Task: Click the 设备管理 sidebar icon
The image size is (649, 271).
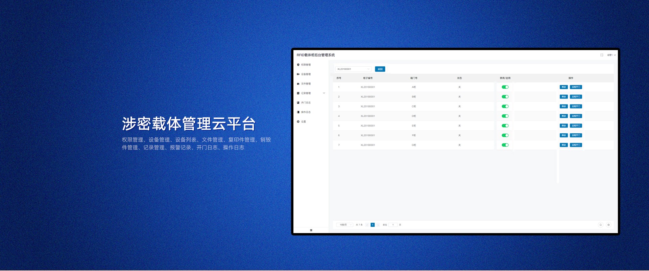Action: coord(298,74)
